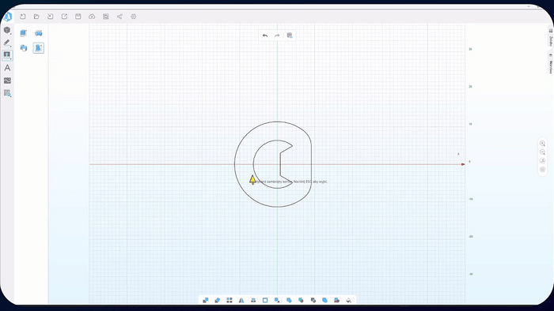Open the Zasoby side tab
This screenshot has height=311, width=554.
pos(551,37)
